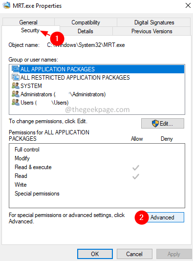Click the Administrators group icon
Screen dimensions: 193x261
click(x=16, y=94)
